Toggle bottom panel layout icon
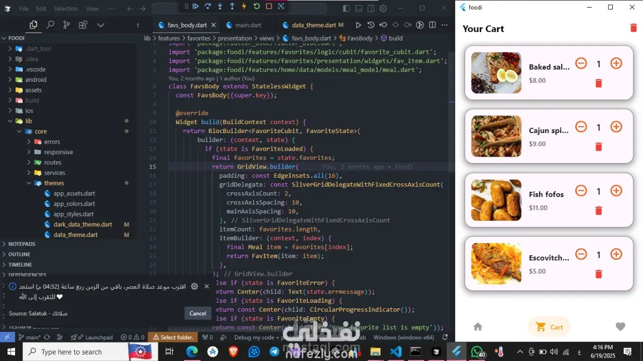643x361 pixels. pyautogui.click(x=359, y=8)
